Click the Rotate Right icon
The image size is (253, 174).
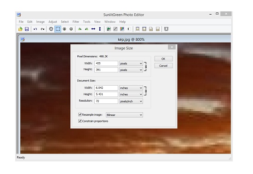[86, 29]
